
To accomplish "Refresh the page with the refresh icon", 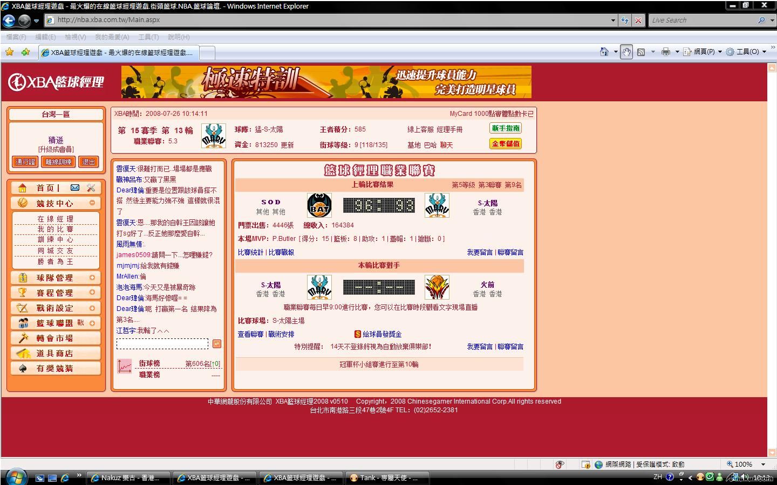I will pos(625,20).
